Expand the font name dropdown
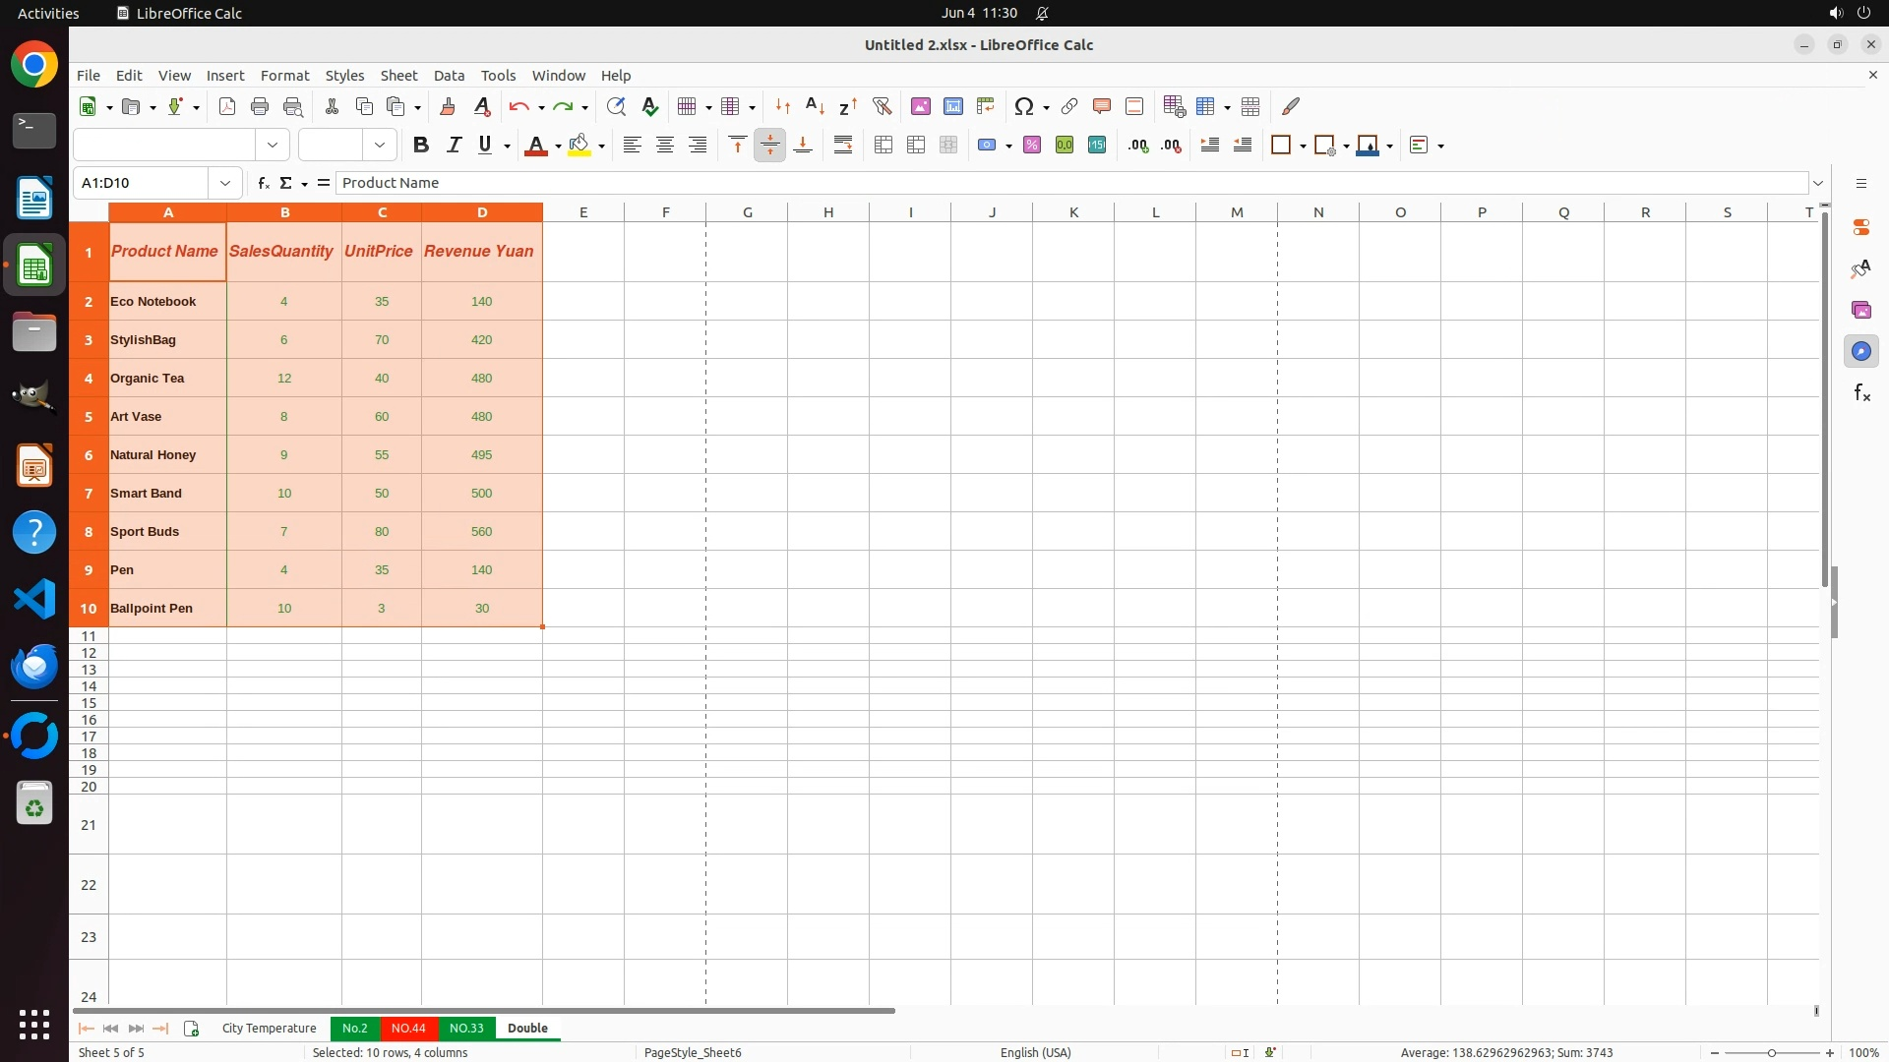This screenshot has width=1889, height=1062. pos(273,146)
